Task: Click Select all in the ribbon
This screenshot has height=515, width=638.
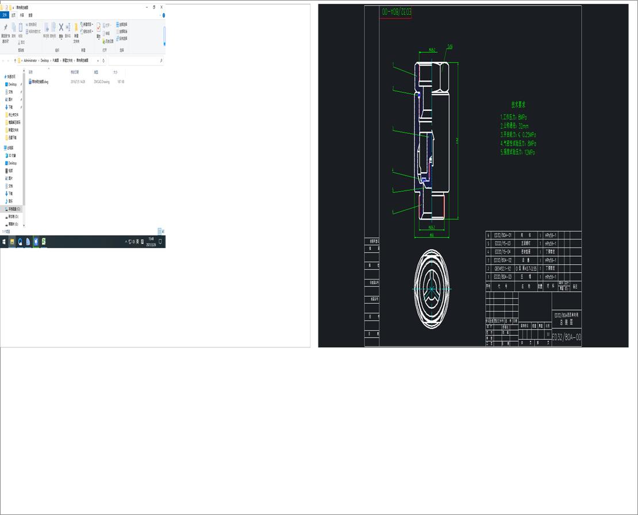Action: pos(122,24)
